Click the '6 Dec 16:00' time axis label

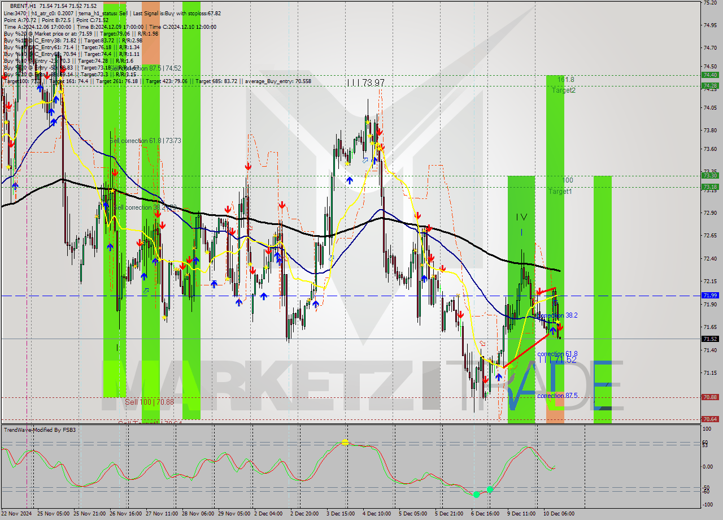[485, 514]
